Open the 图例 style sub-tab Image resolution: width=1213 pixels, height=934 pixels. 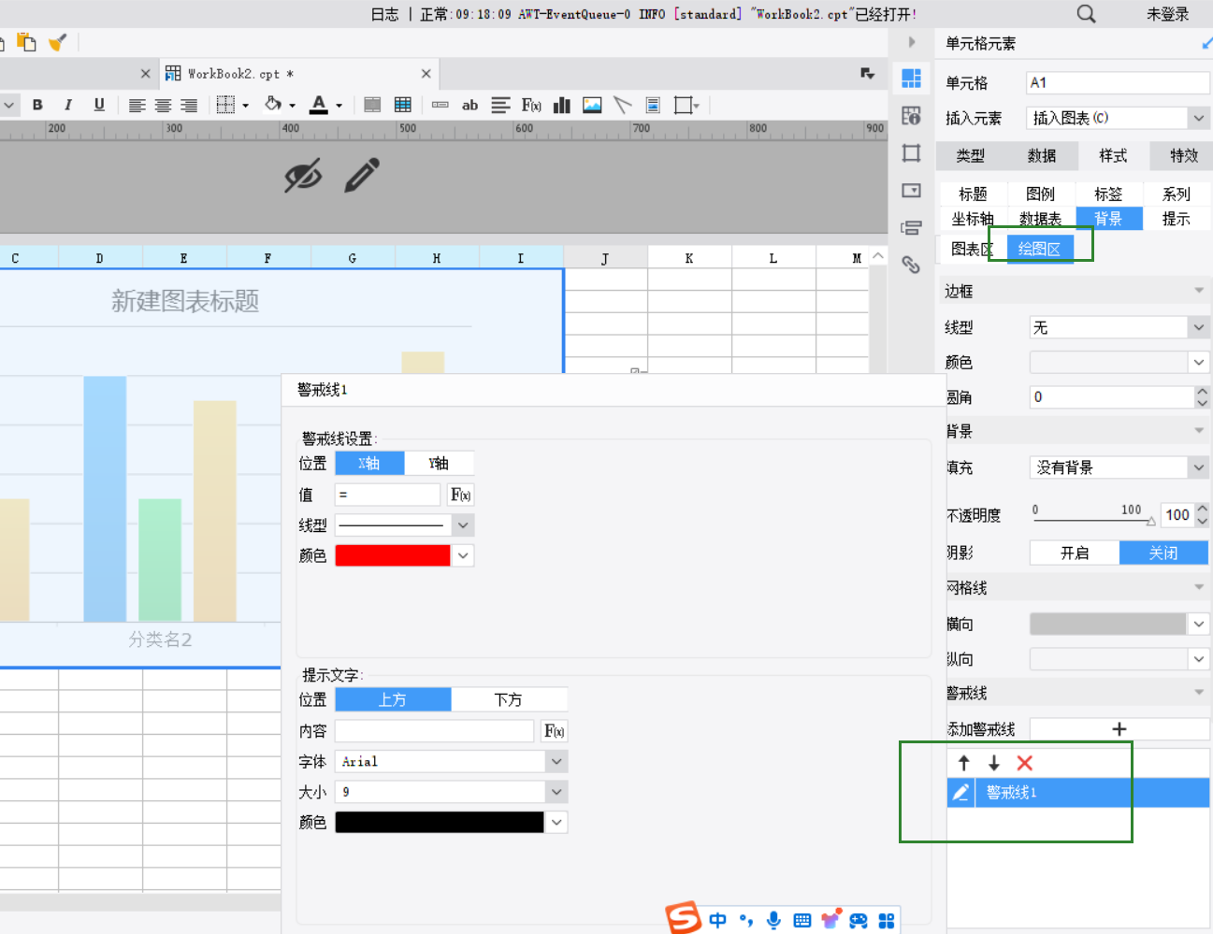1041,194
